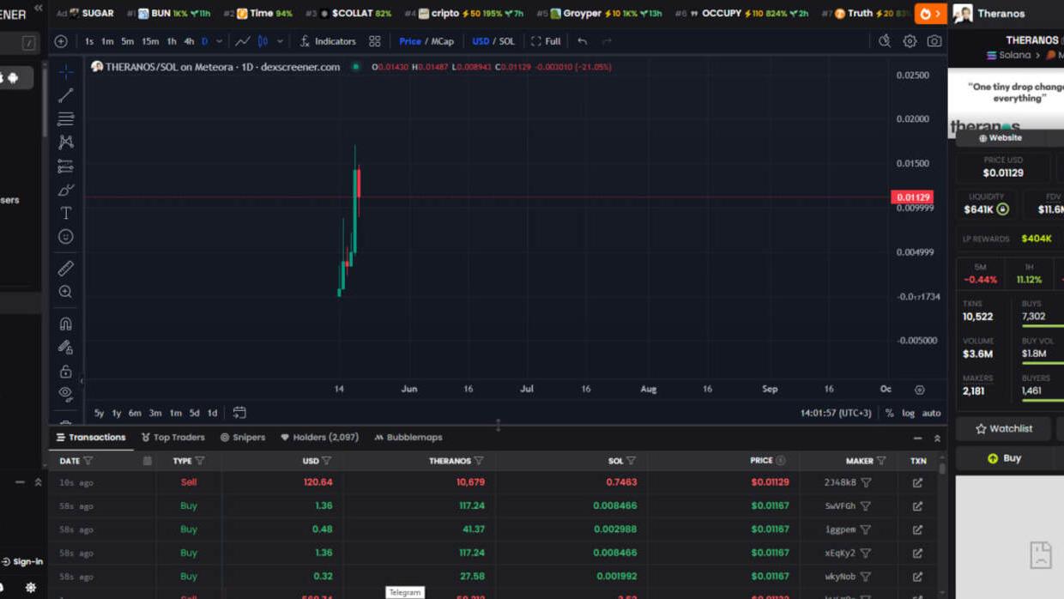Hide all drawings with eye icon
The width and height of the screenshot is (1064, 599).
tap(65, 393)
